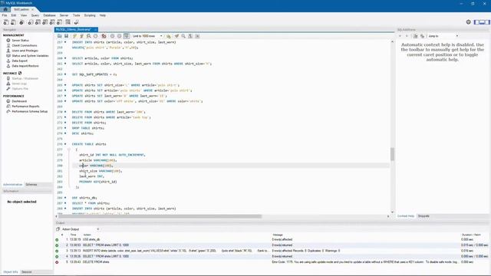Click the editor vertical scrollbar thumb

pos(392,154)
